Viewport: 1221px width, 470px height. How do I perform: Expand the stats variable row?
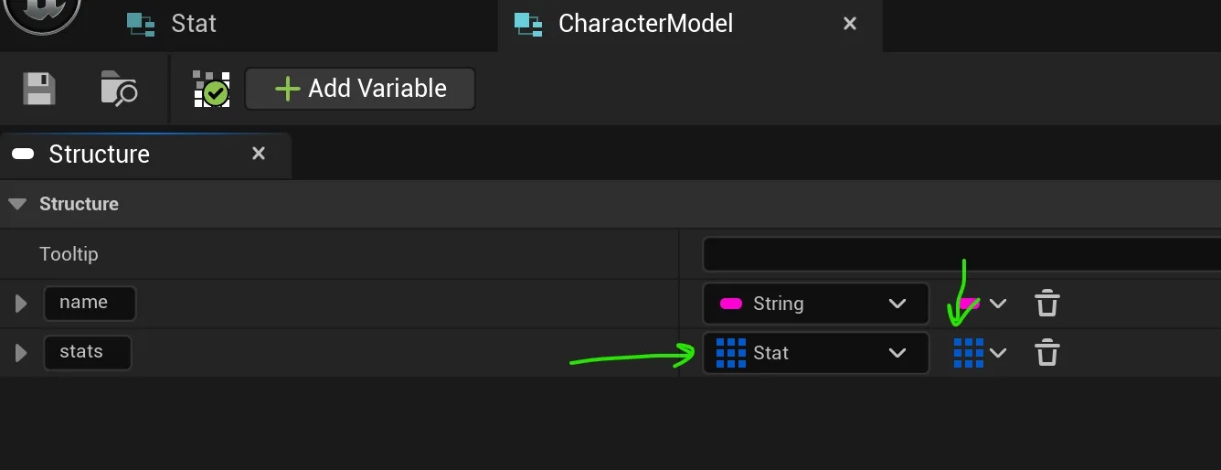click(x=21, y=353)
